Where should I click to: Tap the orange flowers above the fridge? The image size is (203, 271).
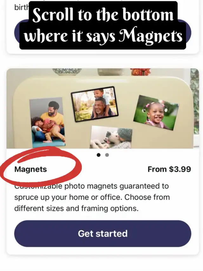(x=141, y=72)
